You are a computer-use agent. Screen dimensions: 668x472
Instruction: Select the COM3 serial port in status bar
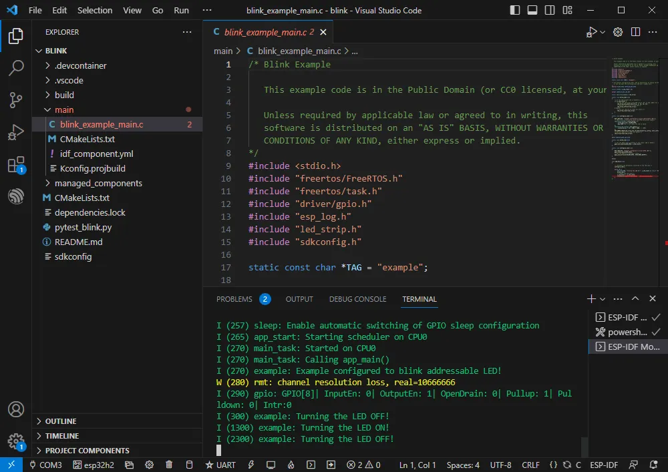coord(45,465)
